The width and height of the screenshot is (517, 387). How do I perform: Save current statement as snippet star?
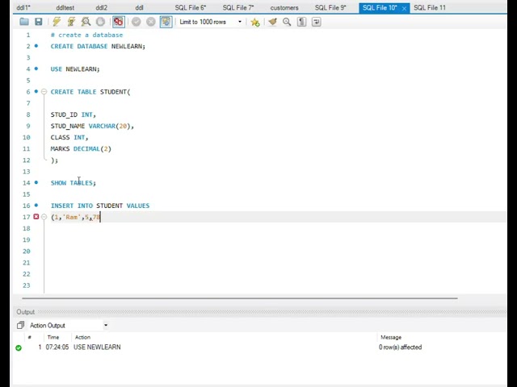pyautogui.click(x=255, y=22)
